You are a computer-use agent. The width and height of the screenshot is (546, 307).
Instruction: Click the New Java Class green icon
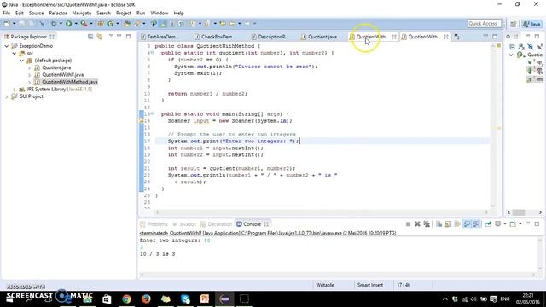[110, 24]
